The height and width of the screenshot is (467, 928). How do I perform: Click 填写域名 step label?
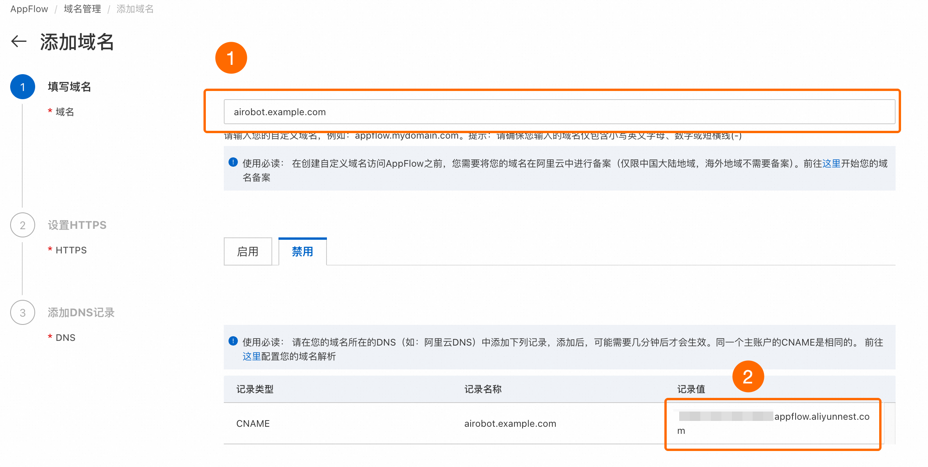coord(70,87)
